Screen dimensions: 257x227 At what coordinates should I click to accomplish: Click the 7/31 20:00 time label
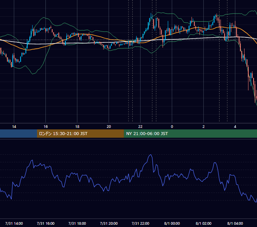(109, 223)
